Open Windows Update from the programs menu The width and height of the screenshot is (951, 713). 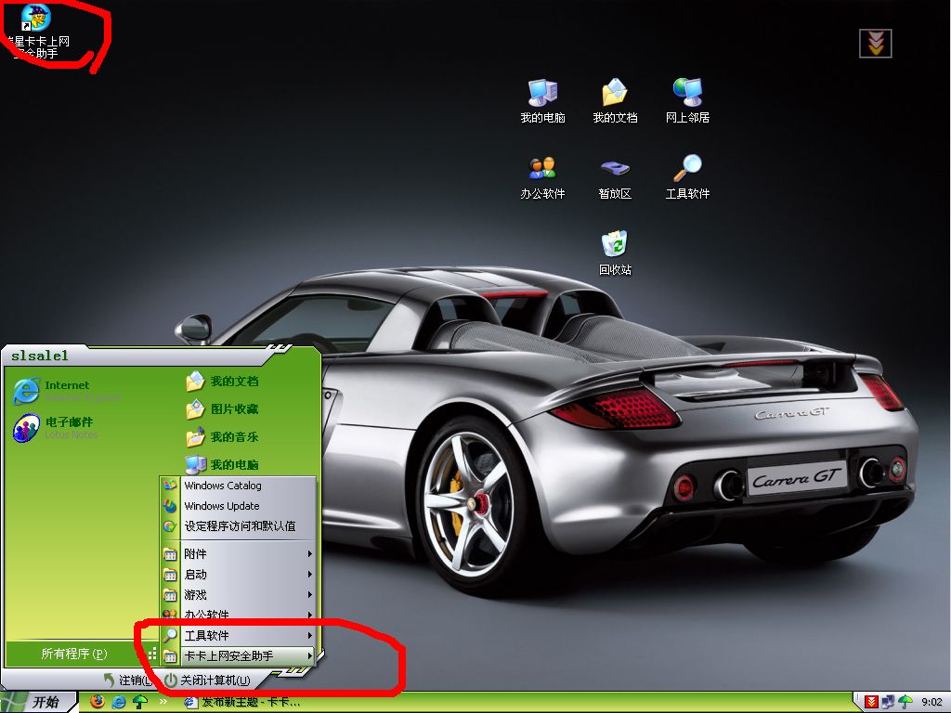[x=238, y=506]
